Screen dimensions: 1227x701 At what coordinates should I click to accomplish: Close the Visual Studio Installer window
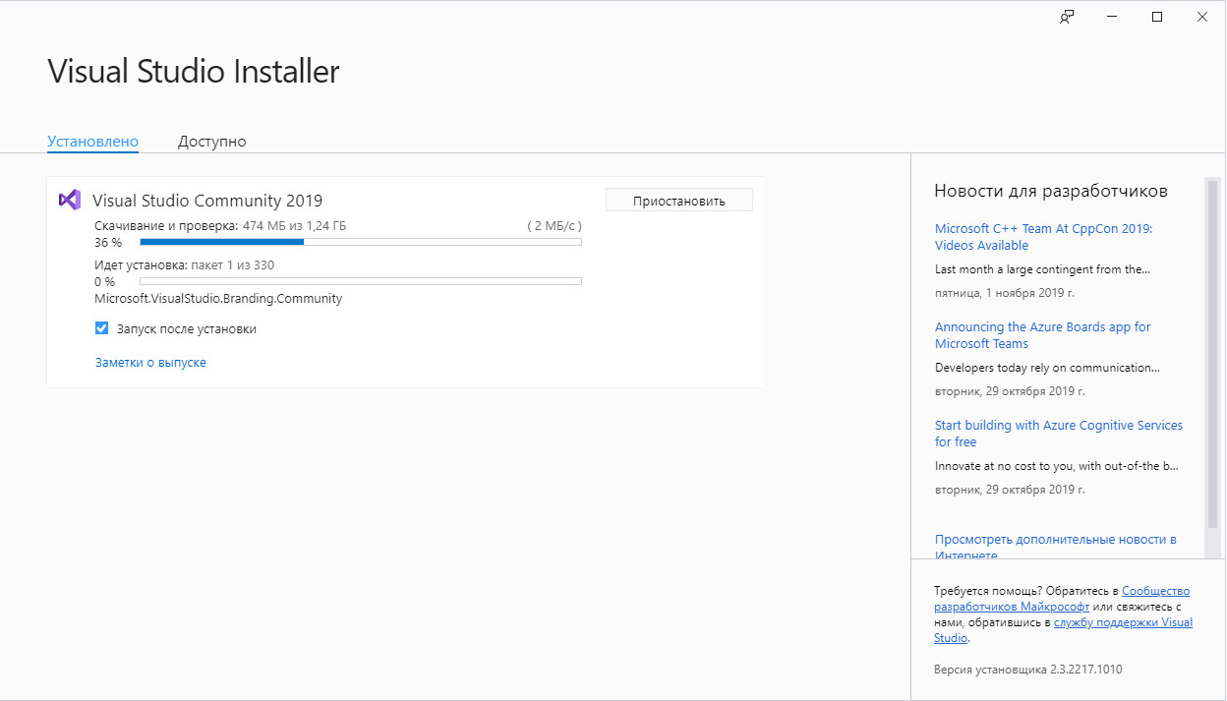1202,17
